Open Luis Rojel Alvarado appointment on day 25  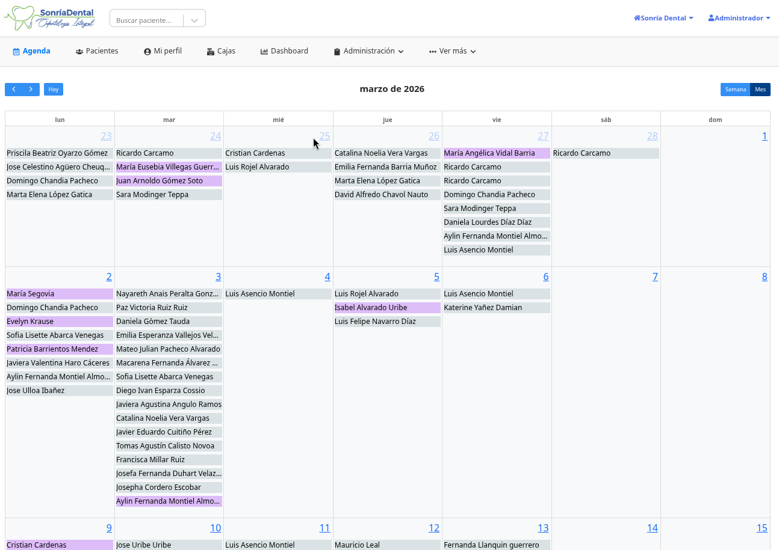[278, 167]
